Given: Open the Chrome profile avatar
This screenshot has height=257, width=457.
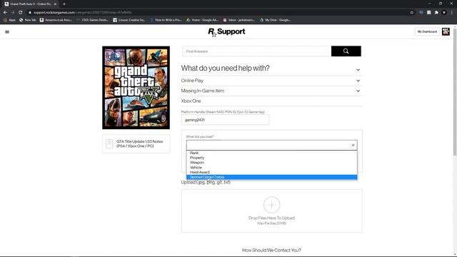Looking at the screenshot, I should click(x=444, y=13).
